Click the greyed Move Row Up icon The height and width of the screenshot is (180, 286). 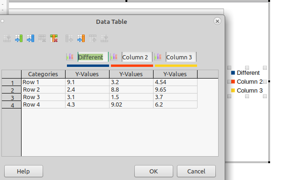tap(93, 38)
